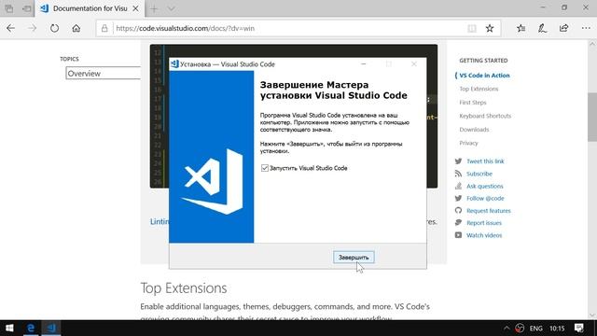Open the Overview topics dropdown
This screenshot has height=336, width=597.
[104, 73]
